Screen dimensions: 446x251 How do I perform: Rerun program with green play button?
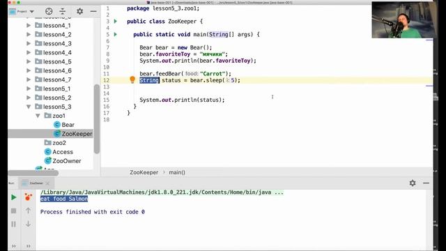pyautogui.click(x=14, y=197)
